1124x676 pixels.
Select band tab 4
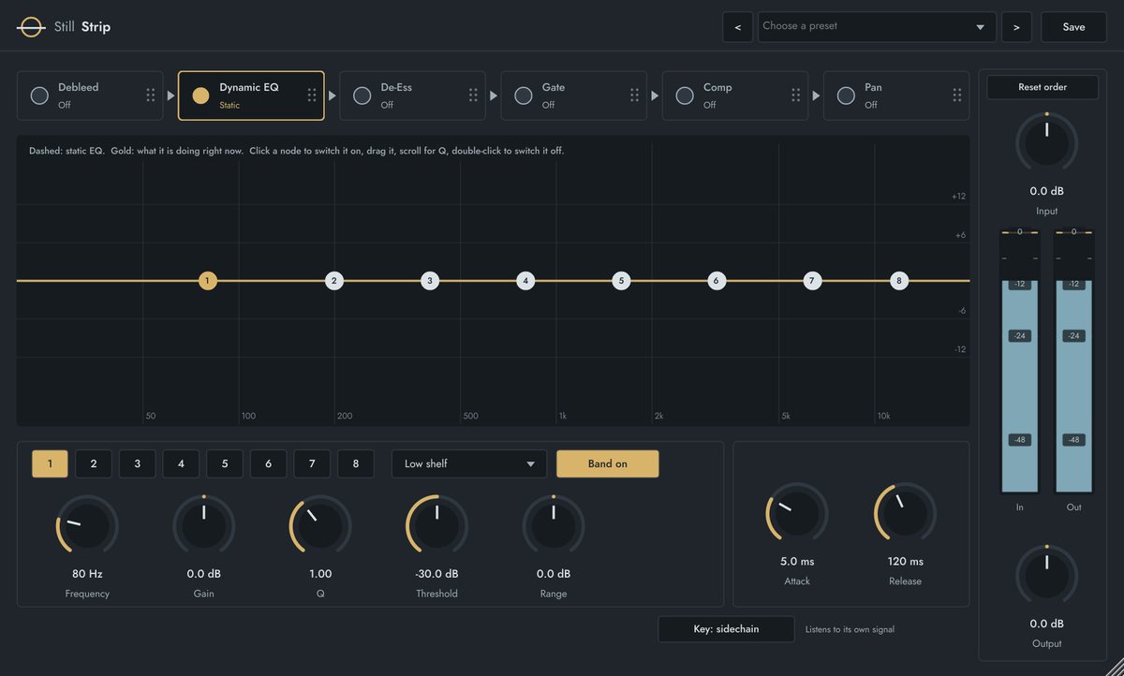coord(181,463)
